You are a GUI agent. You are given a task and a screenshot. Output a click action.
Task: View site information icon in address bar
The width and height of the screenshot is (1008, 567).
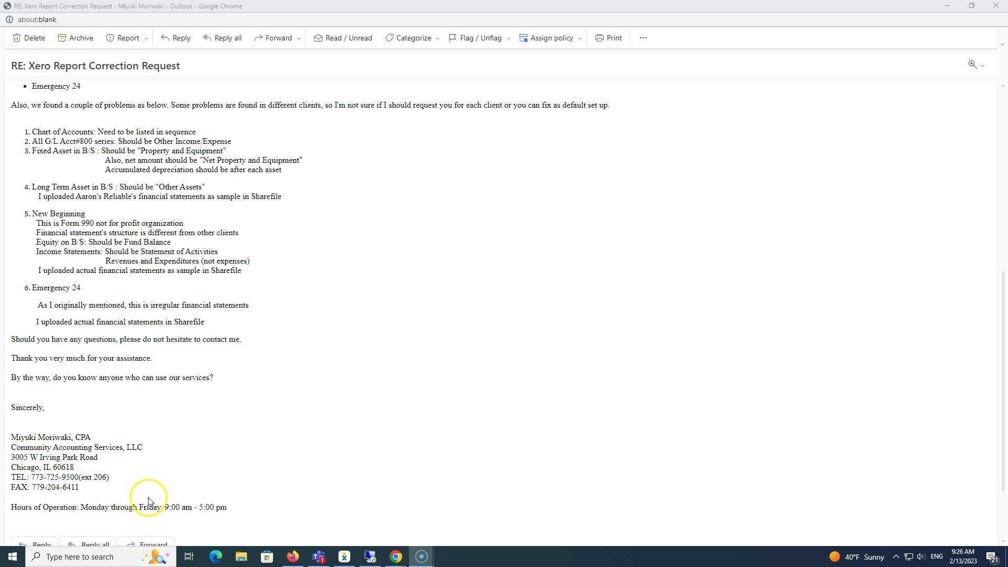pos(9,19)
